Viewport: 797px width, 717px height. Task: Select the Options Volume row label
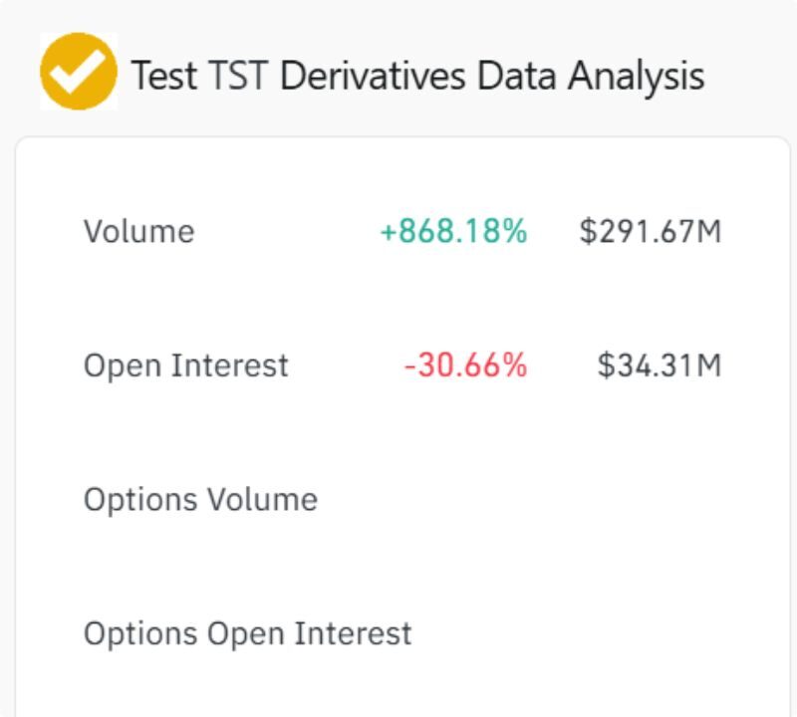[x=201, y=500]
